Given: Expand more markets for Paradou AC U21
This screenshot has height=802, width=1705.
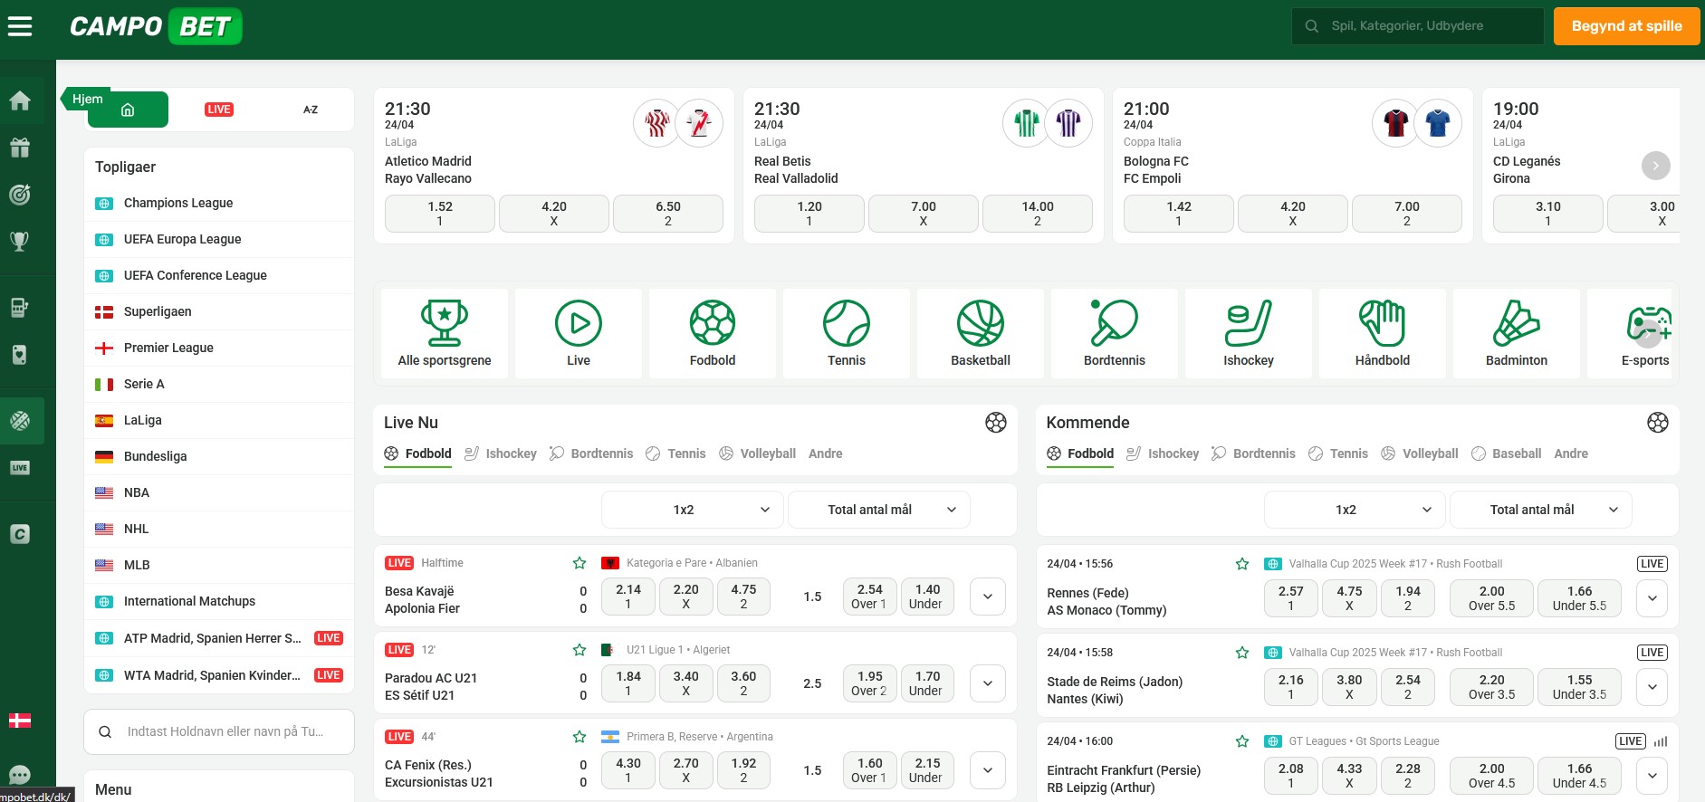Looking at the screenshot, I should (988, 683).
